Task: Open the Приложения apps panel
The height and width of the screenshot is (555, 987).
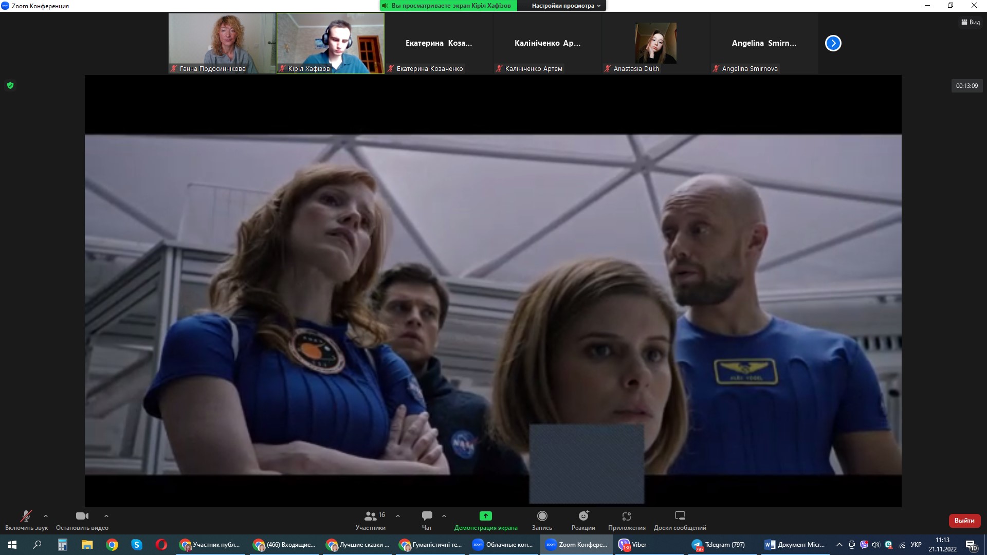Action: (x=626, y=516)
